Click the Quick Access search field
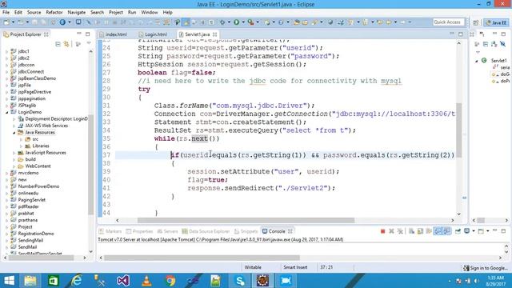 (448, 22)
